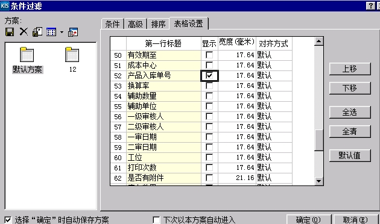Image resolution: width=380 pixels, height=224 pixels.
Task: Check the display box for 有效期至
Action: (209, 55)
